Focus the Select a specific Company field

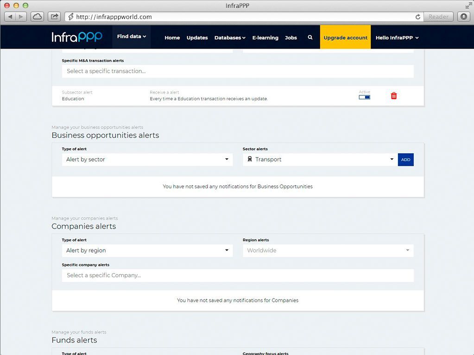click(237, 275)
